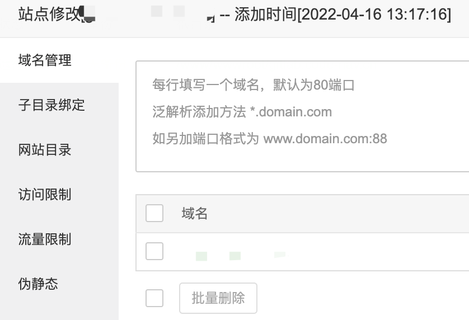The height and width of the screenshot is (320, 469).
Task: Click the 站点修改 dialog title
Action: tap(49, 15)
